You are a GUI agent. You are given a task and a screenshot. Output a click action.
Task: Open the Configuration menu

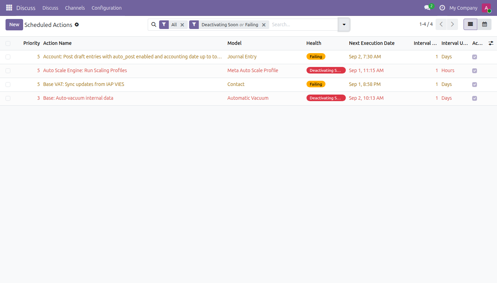(x=107, y=8)
